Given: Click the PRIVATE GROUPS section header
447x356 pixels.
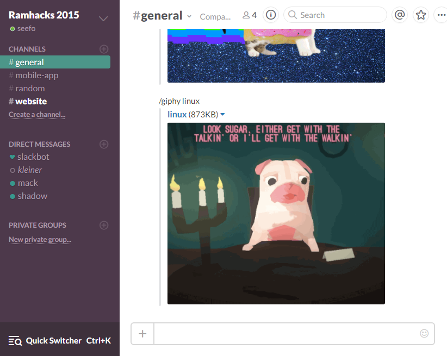Looking at the screenshot, I should click(x=38, y=225).
